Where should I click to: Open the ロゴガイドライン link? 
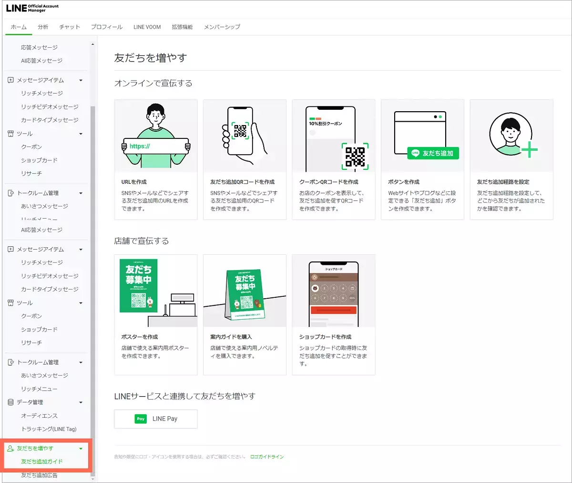click(267, 457)
